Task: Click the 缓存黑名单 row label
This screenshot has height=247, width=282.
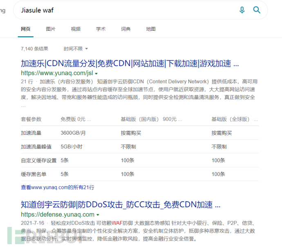Action: (34, 174)
